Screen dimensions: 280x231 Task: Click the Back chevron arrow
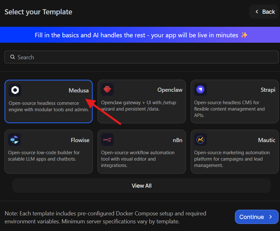(257, 12)
